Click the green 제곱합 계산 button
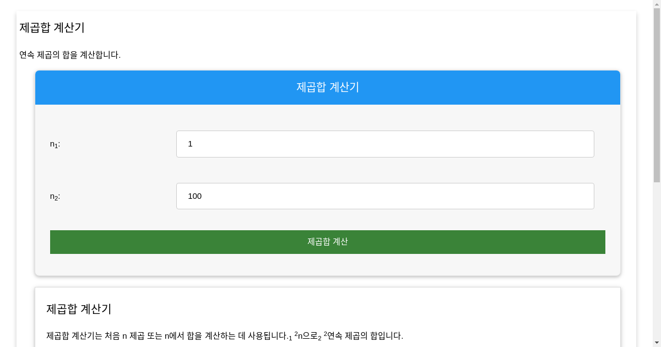Image resolution: width=661 pixels, height=347 pixels. (328, 242)
